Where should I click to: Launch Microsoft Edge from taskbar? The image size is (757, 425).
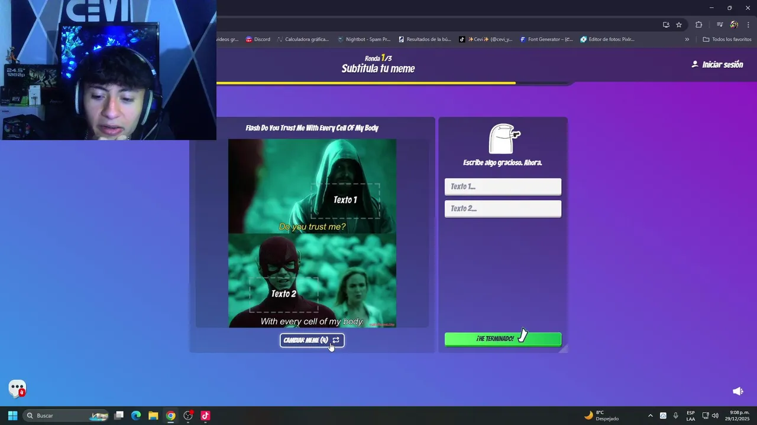point(136,416)
